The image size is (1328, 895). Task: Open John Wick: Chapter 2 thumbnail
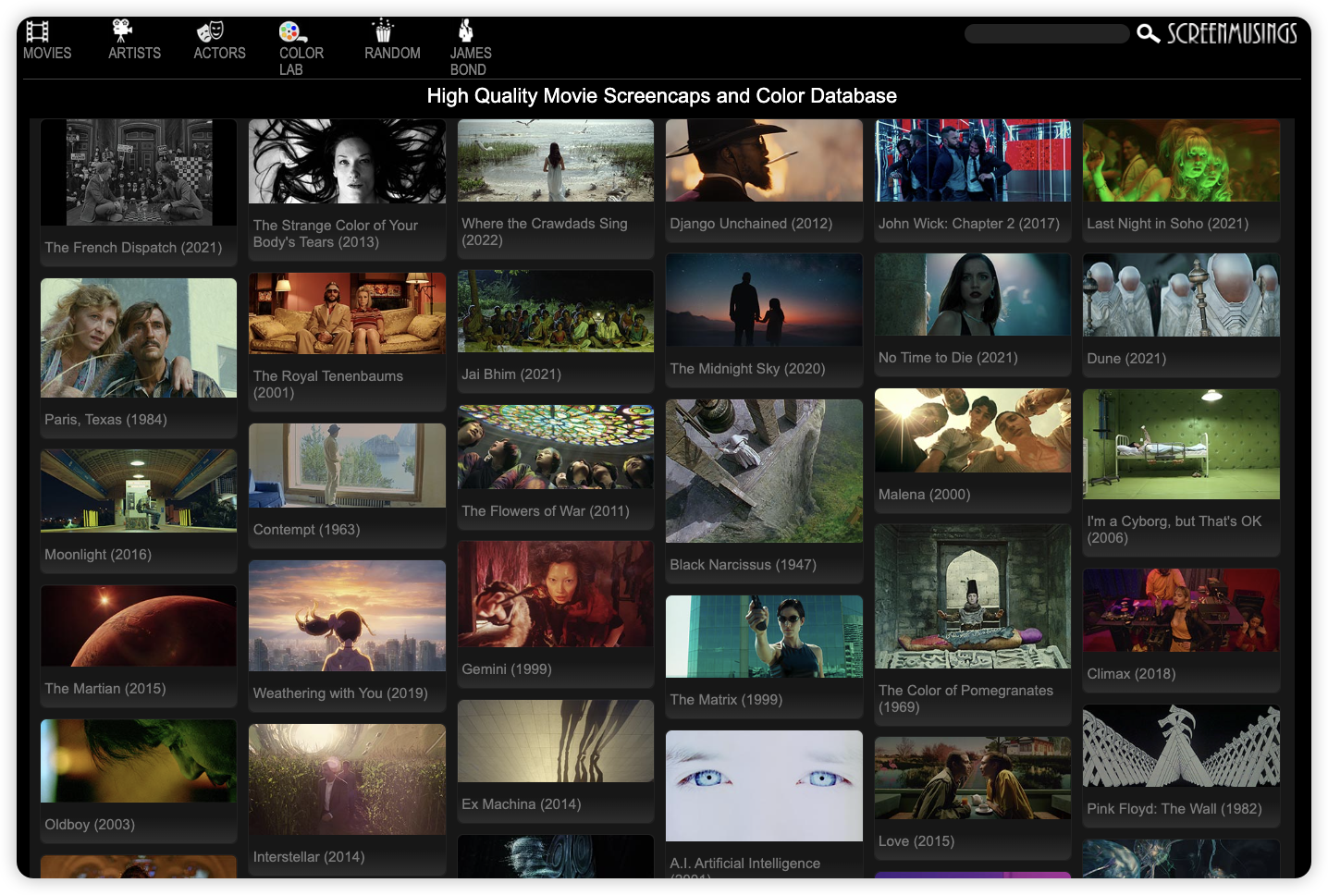pyautogui.click(x=973, y=160)
